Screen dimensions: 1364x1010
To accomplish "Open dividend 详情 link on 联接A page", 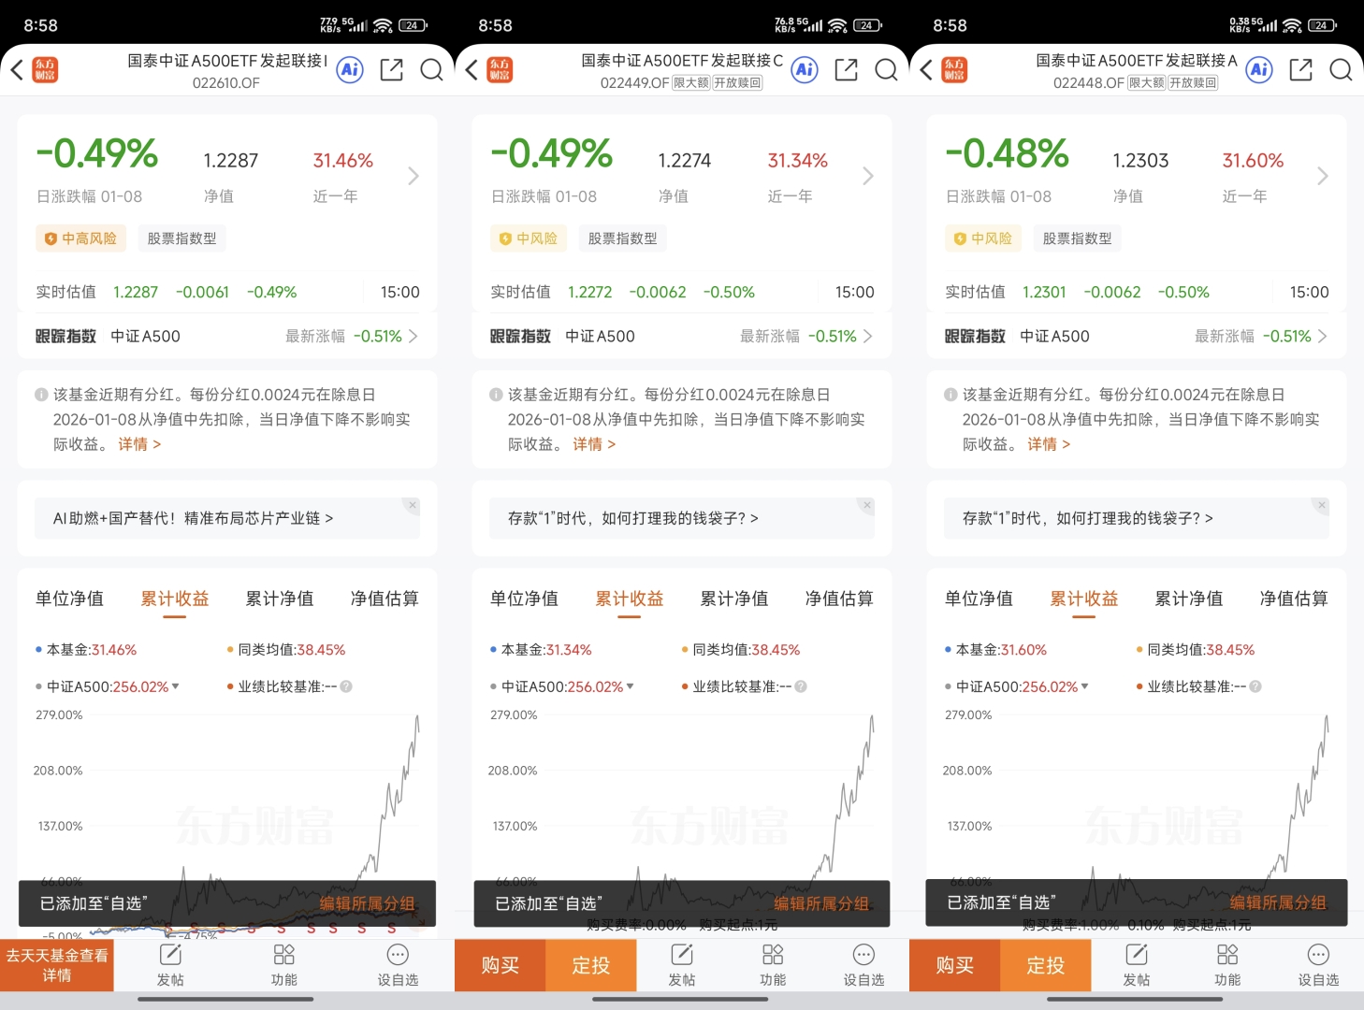I will pyautogui.click(x=1049, y=444).
